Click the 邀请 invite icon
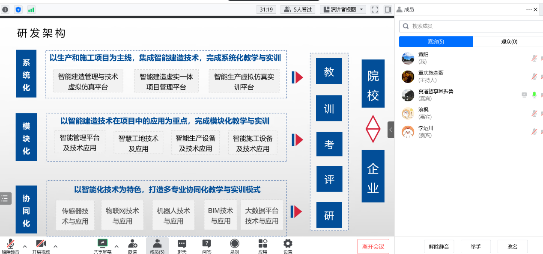Image resolution: width=543 pixels, height=254 pixels. point(132,244)
